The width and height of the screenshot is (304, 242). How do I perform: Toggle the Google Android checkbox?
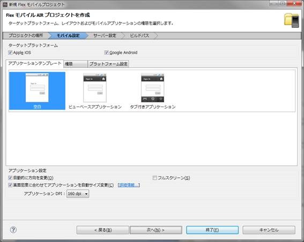tap(106, 52)
